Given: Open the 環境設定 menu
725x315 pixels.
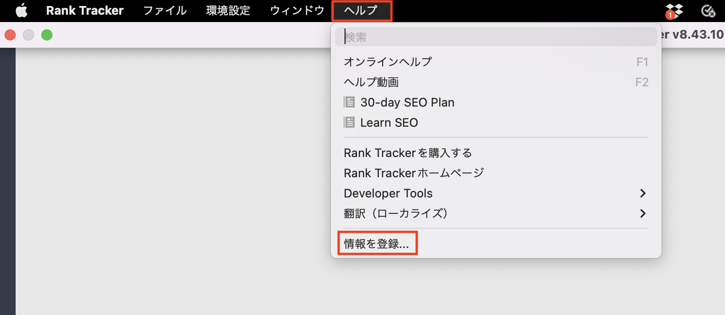Looking at the screenshot, I should pos(228,11).
